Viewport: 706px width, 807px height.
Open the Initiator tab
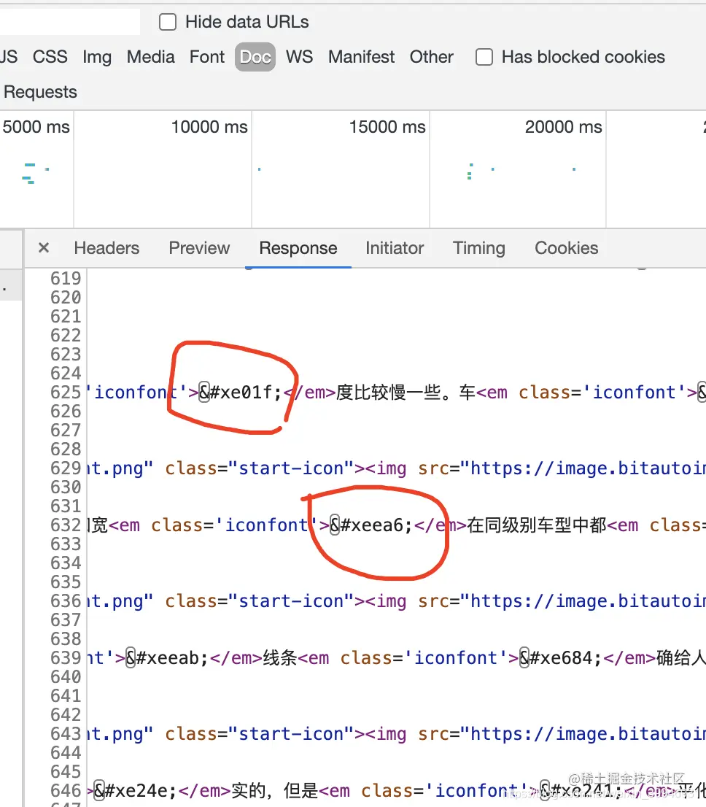coord(395,248)
